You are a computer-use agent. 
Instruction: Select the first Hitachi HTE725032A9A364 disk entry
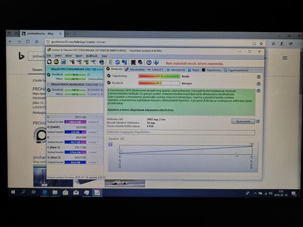75,74
